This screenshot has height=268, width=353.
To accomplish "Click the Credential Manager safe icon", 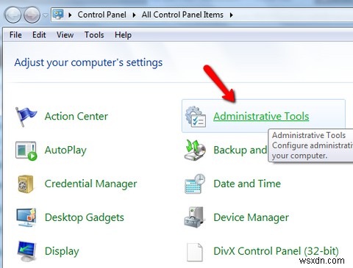I will (26, 184).
